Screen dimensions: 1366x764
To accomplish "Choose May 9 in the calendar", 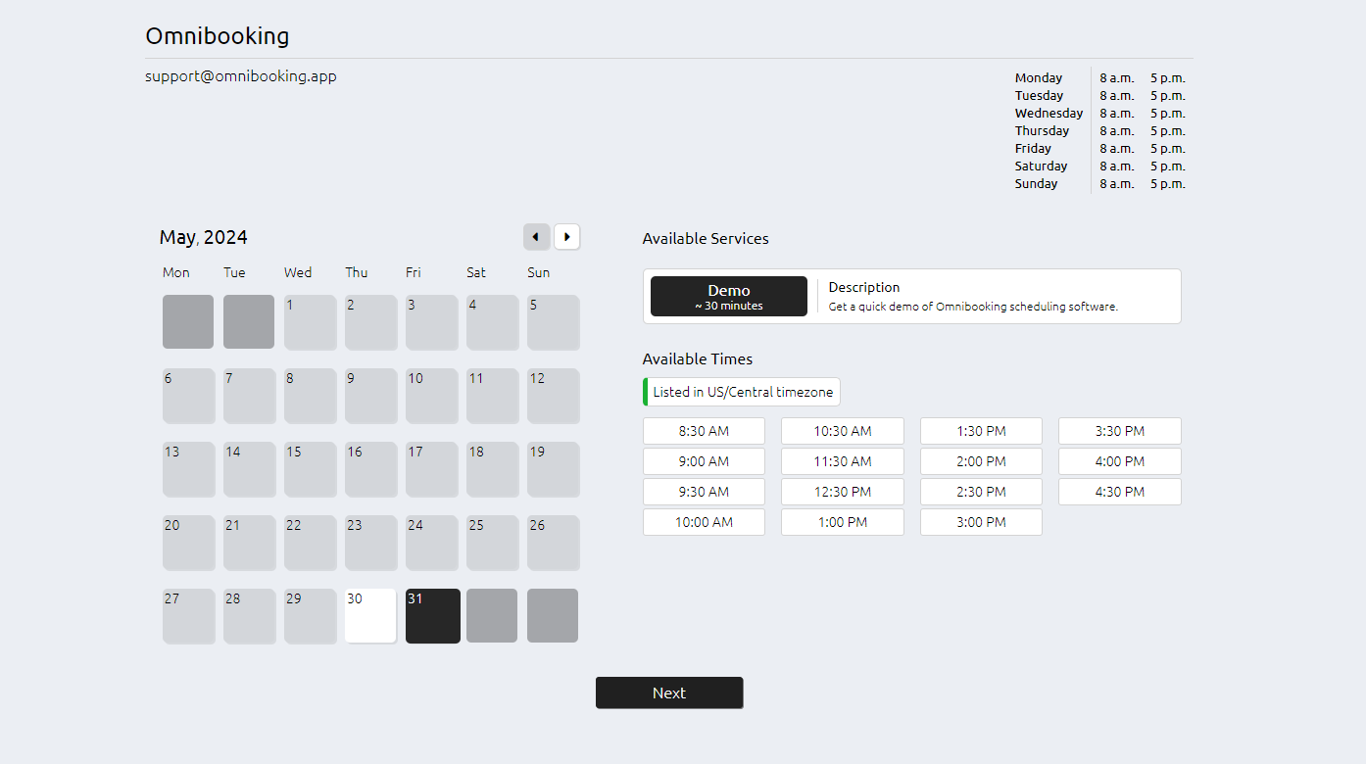I will coord(370,396).
